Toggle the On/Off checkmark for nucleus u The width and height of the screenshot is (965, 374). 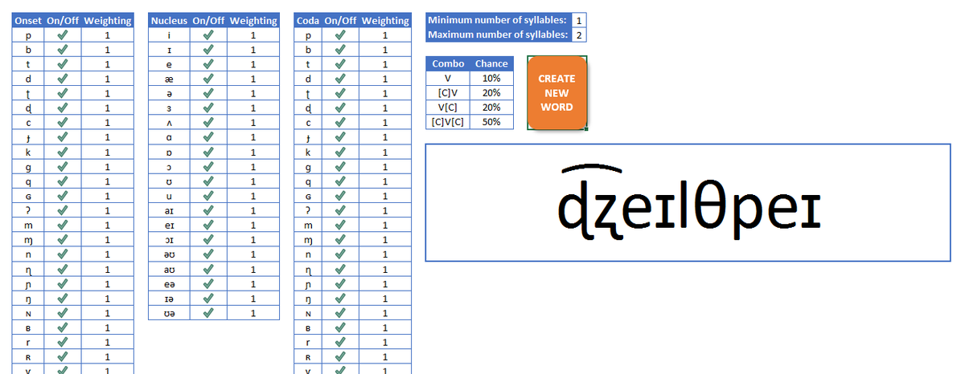tap(208, 196)
